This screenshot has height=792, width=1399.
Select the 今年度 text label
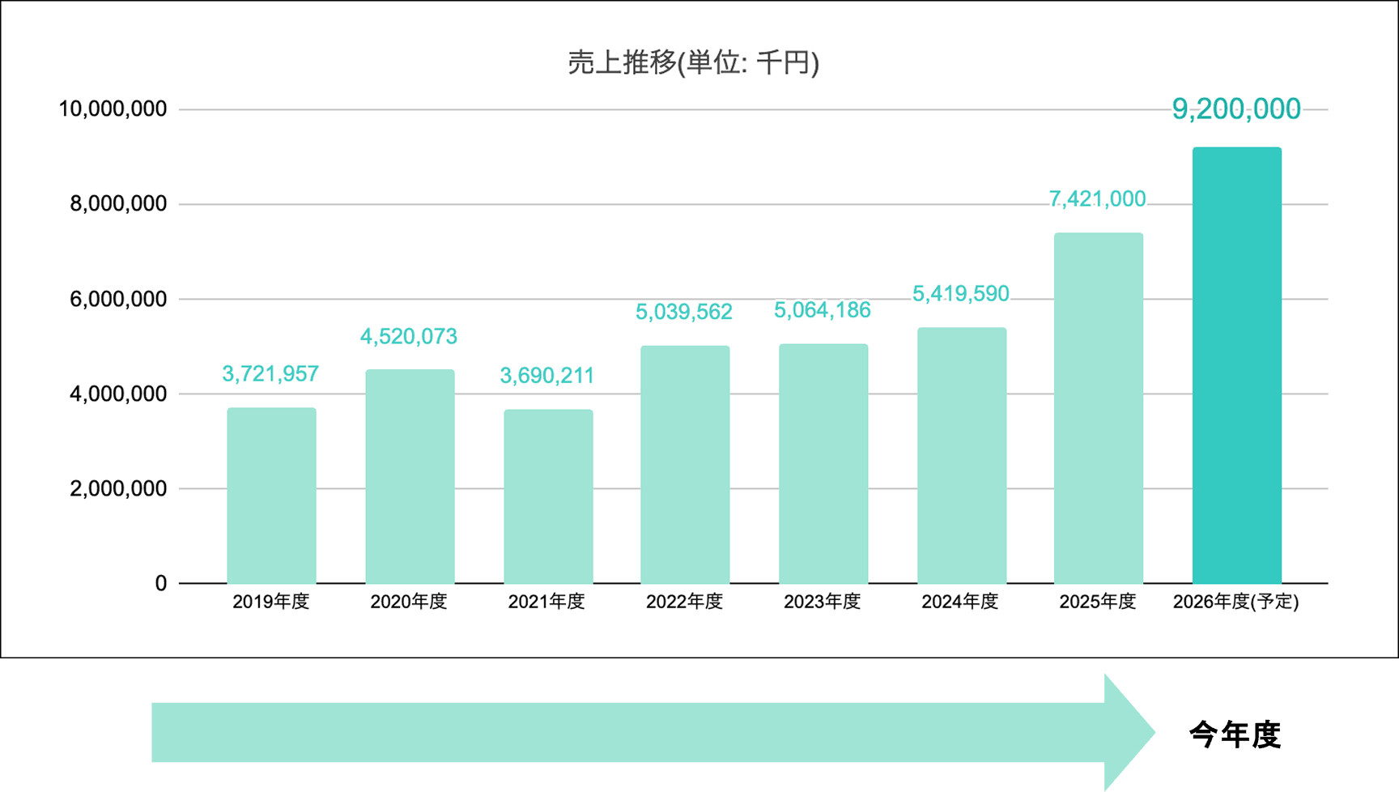coord(1235,735)
